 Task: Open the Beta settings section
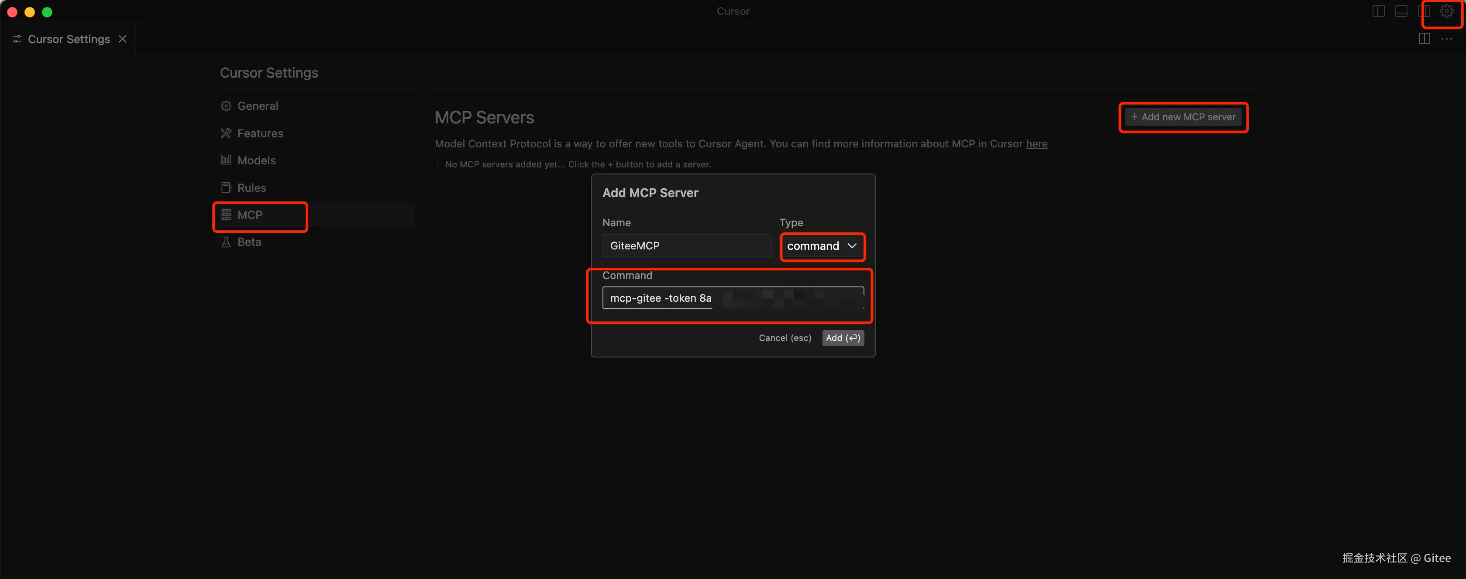click(x=249, y=242)
